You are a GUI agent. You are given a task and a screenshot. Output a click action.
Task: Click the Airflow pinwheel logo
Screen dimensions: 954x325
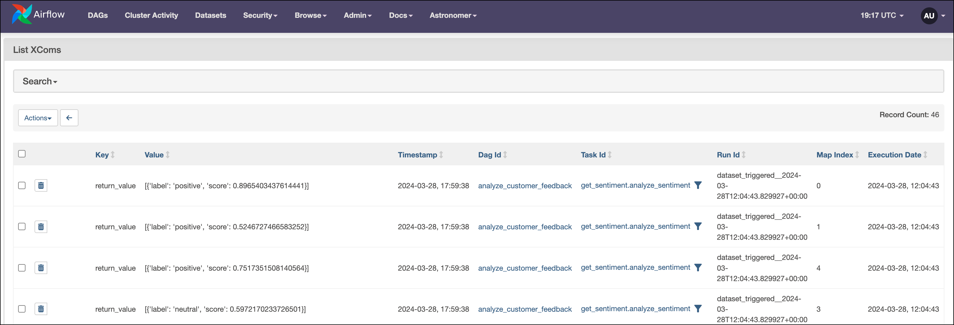21,15
